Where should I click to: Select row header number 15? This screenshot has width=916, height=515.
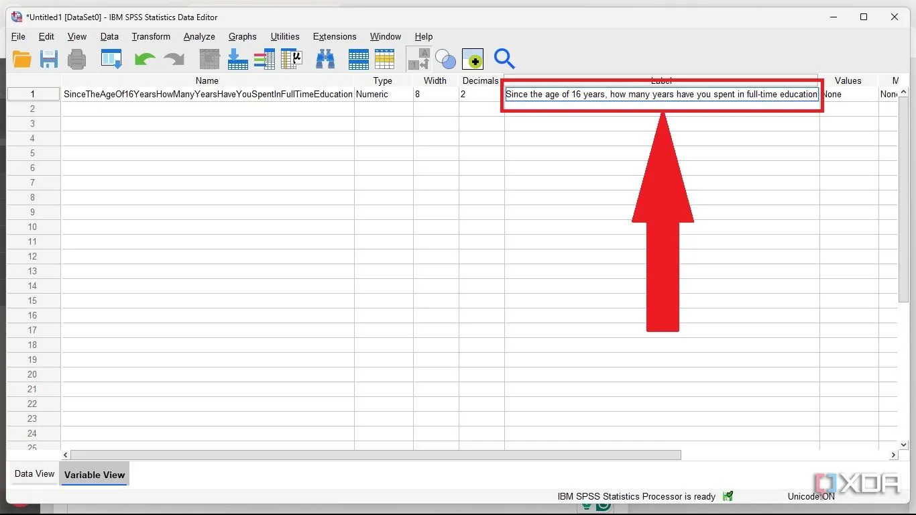tap(34, 301)
